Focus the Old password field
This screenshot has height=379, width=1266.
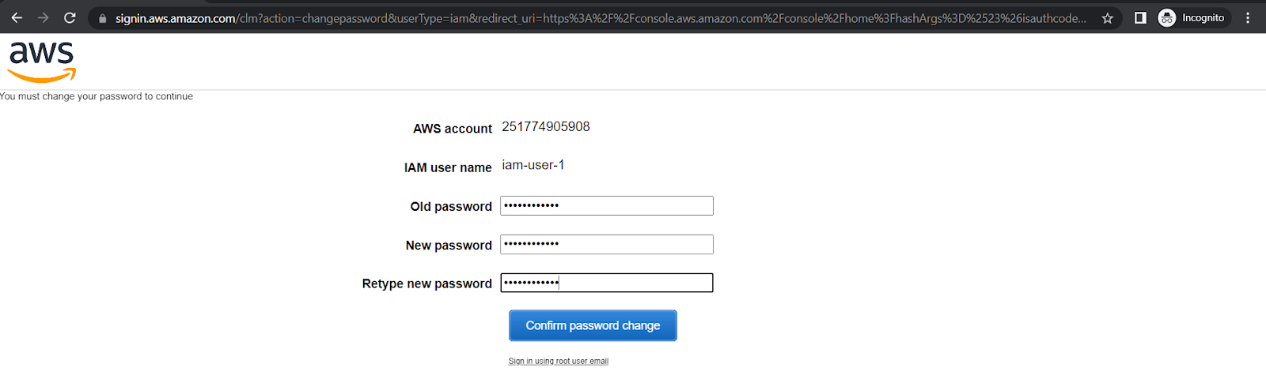(x=607, y=205)
